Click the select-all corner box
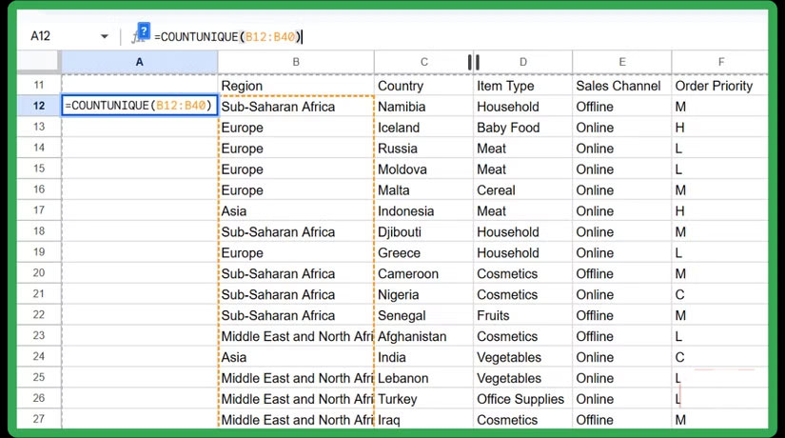 [x=39, y=62]
